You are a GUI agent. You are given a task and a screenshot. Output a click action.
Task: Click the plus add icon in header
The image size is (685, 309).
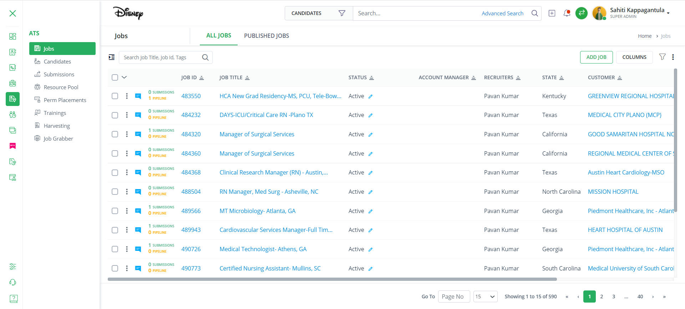pyautogui.click(x=552, y=13)
